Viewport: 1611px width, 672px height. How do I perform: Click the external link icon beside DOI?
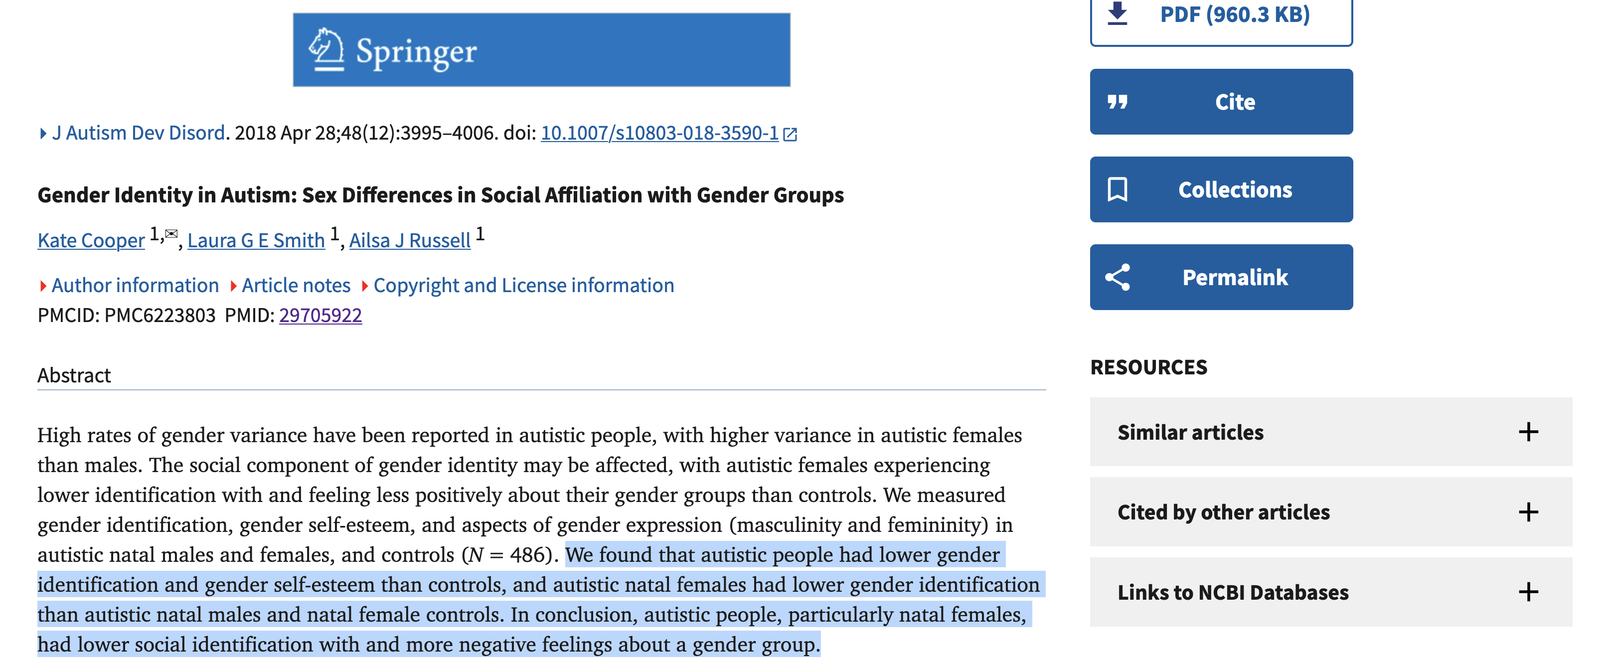(790, 134)
